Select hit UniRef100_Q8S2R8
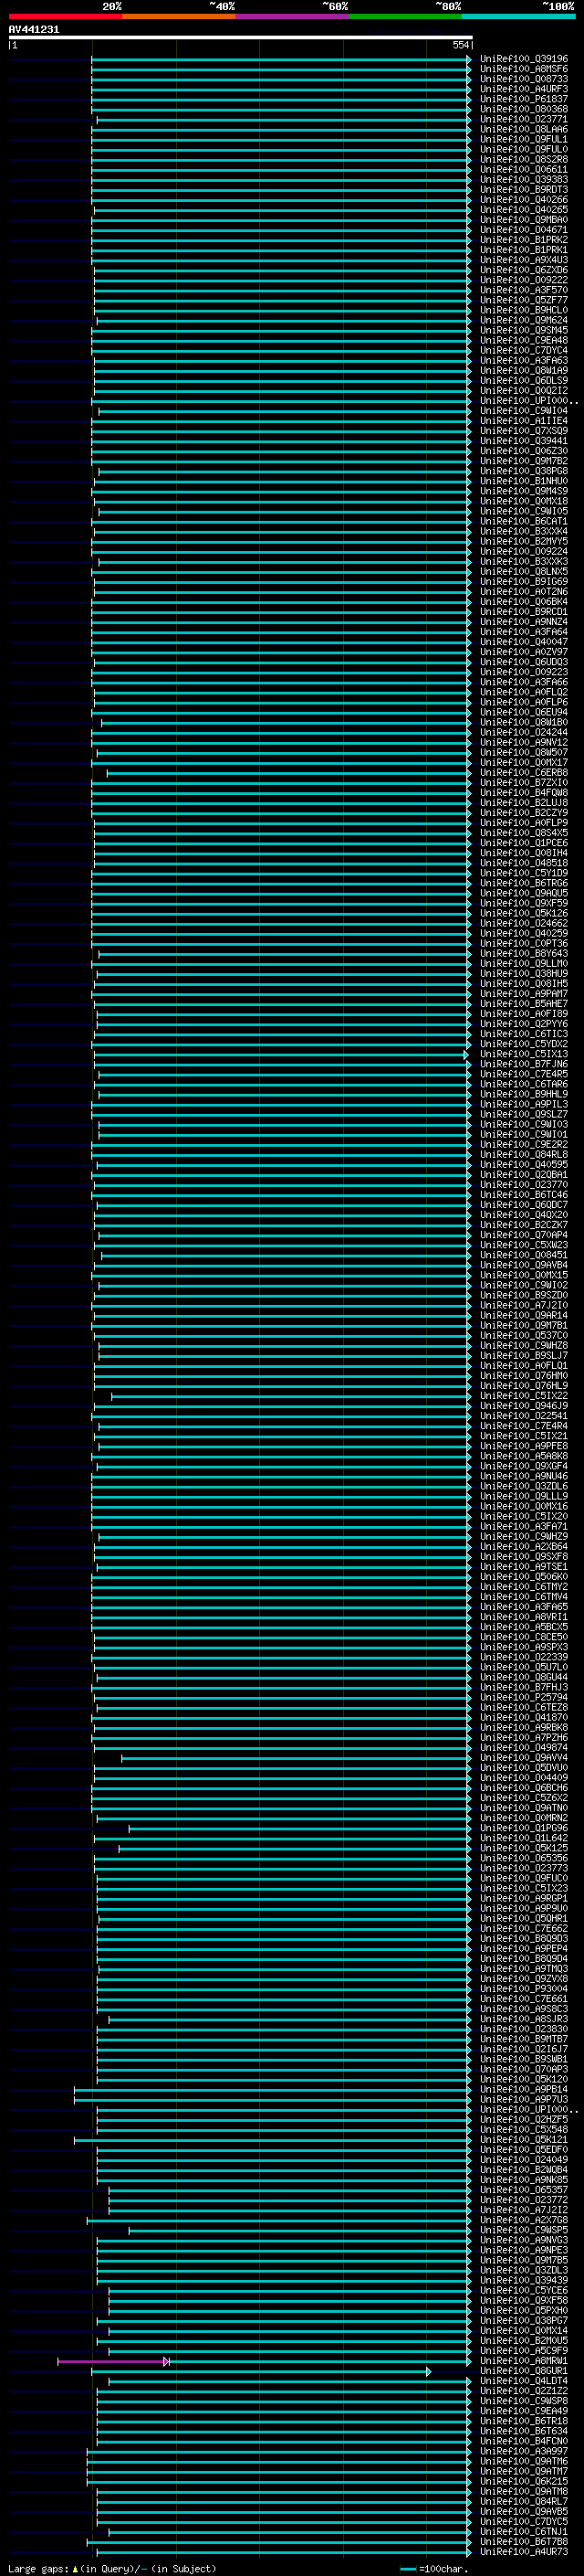Screen dimensions: 584x2576 tap(524, 159)
